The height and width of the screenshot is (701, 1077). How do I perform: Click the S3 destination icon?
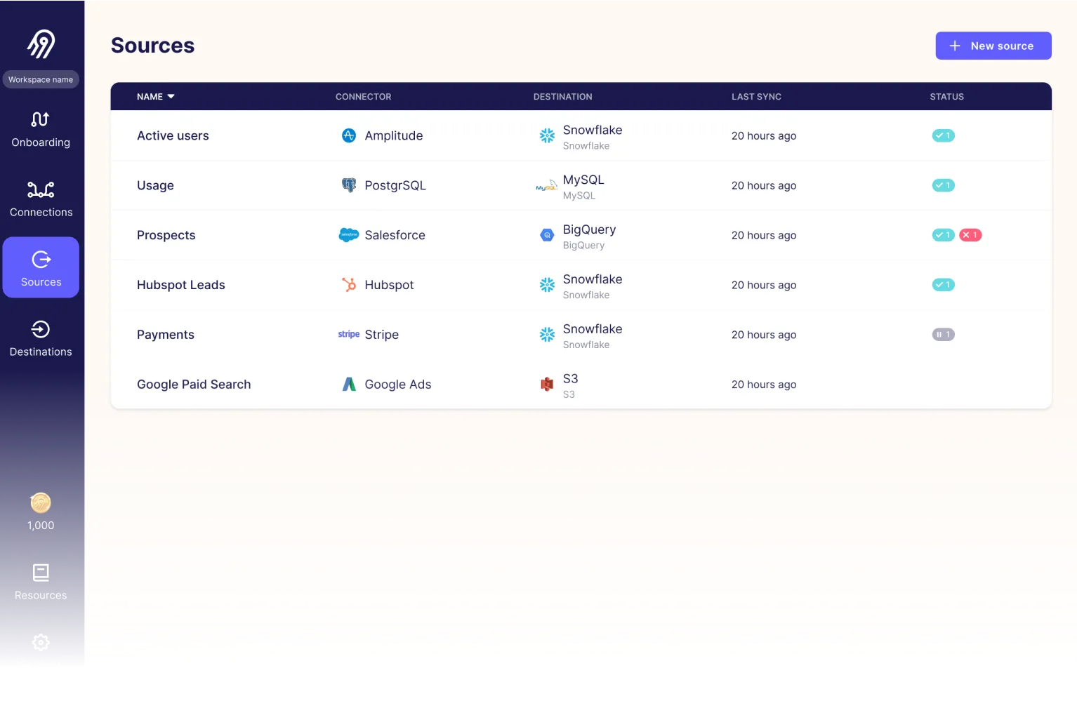(547, 385)
